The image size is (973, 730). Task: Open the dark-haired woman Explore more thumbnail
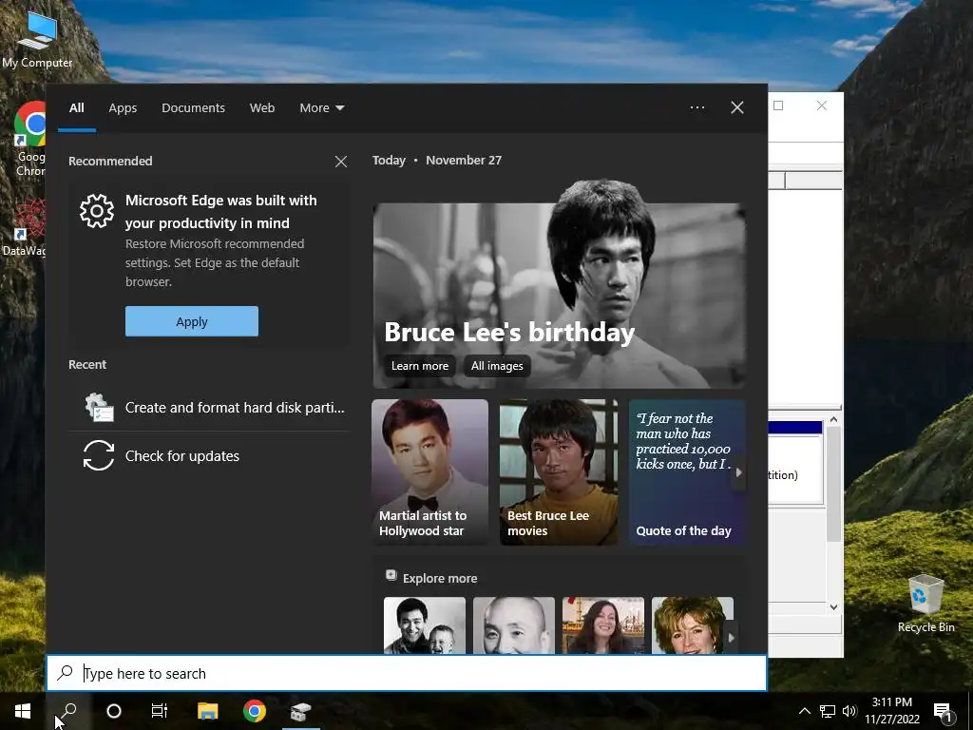click(x=603, y=625)
